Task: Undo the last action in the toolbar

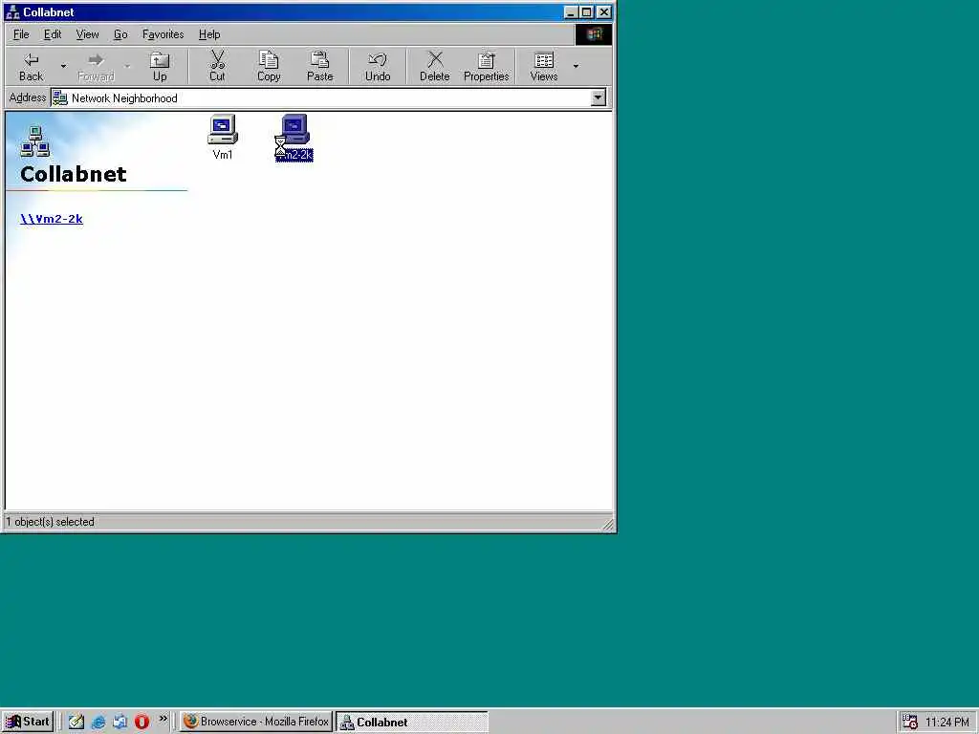Action: pos(378,67)
